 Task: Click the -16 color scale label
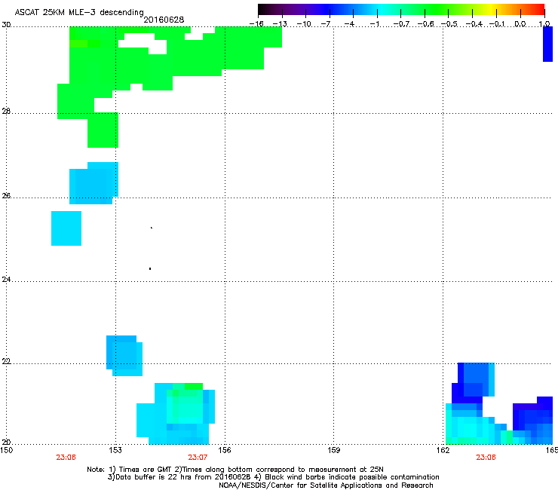256,24
